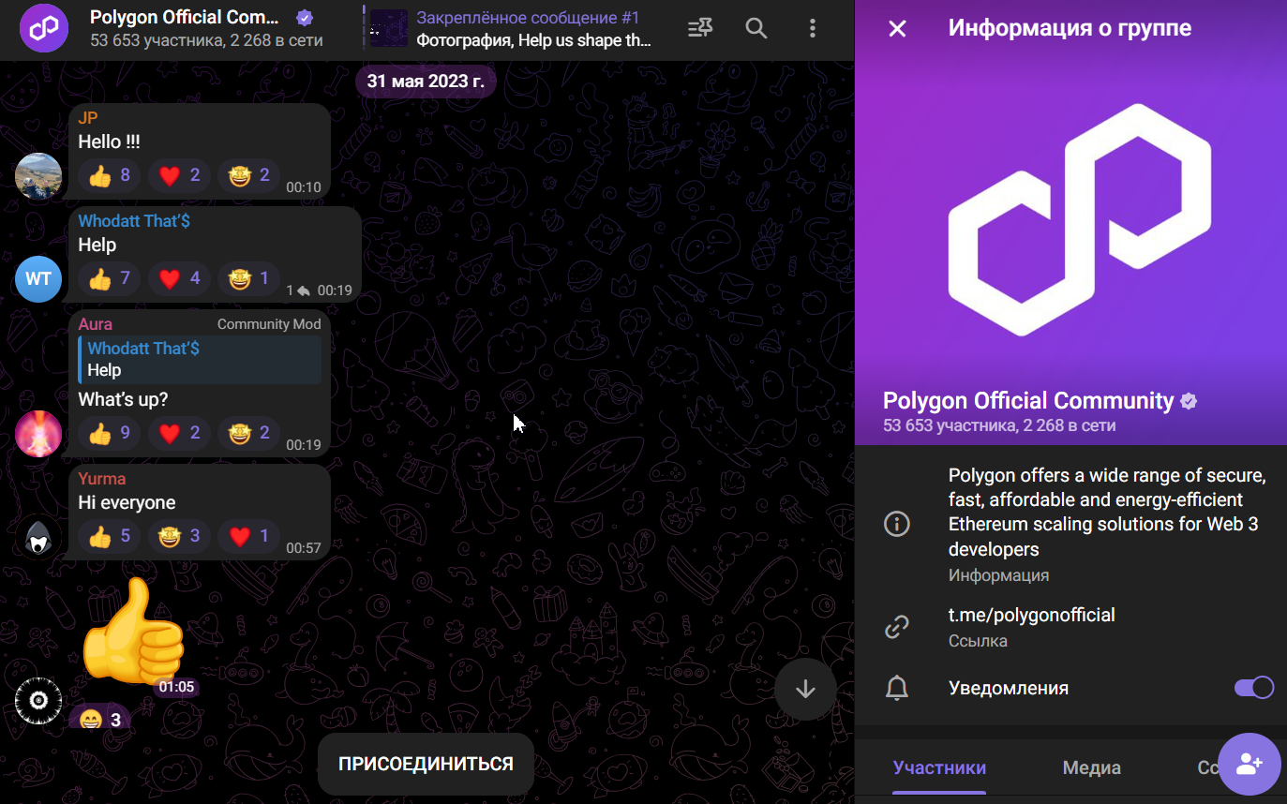This screenshot has height=804, width=1287.
Task: Open the three-dot more options menu
Action: coord(813,28)
